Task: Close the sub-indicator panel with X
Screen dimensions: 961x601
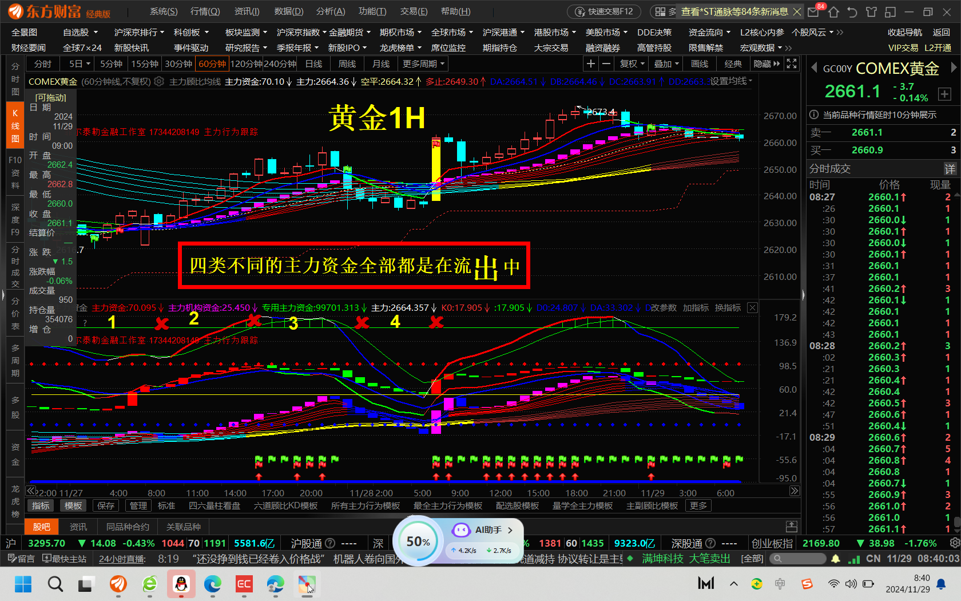Action: [x=752, y=308]
